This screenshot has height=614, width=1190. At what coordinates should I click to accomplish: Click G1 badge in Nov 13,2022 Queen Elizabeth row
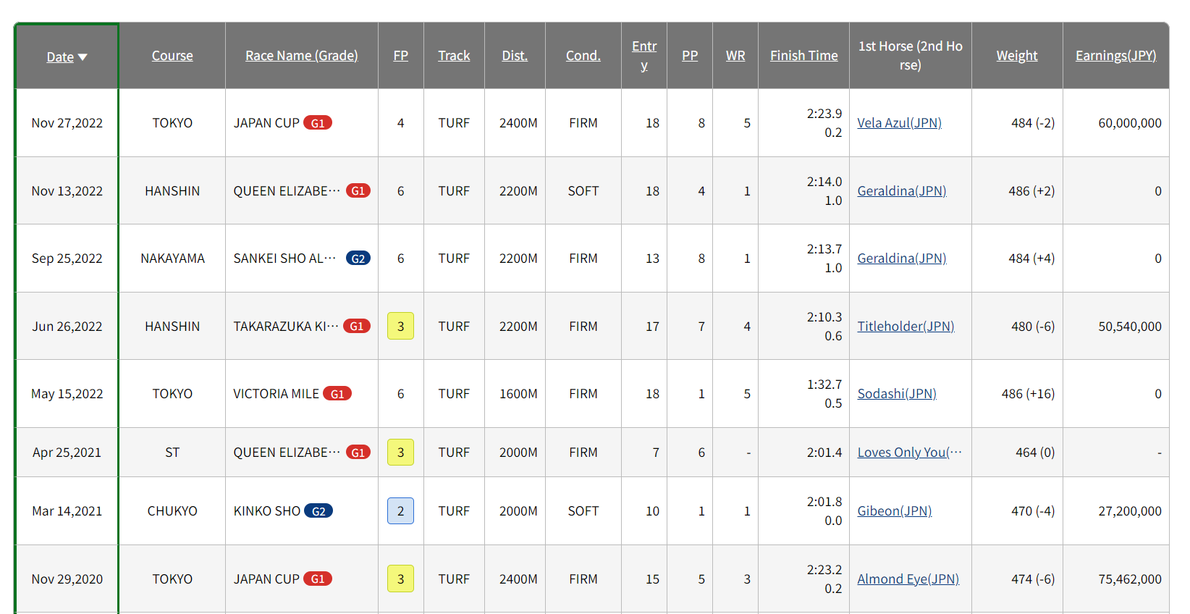point(358,191)
